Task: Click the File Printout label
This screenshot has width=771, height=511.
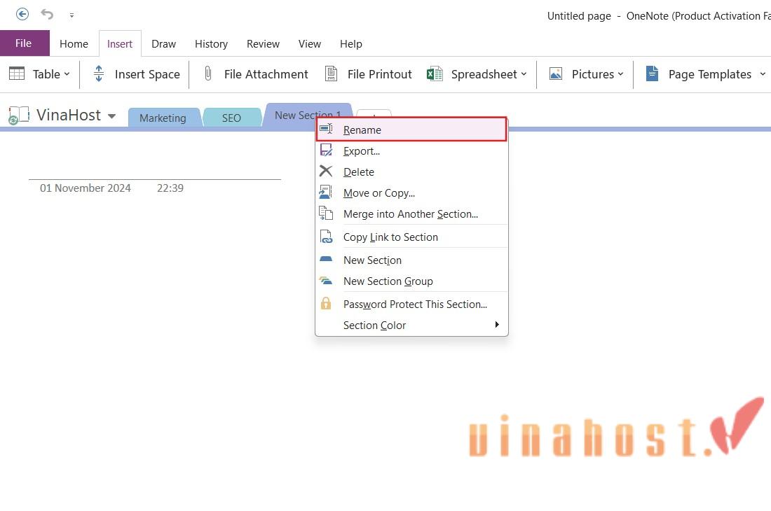Action: 380,74
